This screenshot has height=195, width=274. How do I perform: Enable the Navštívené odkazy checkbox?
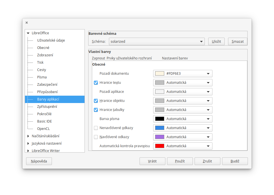tap(96, 137)
